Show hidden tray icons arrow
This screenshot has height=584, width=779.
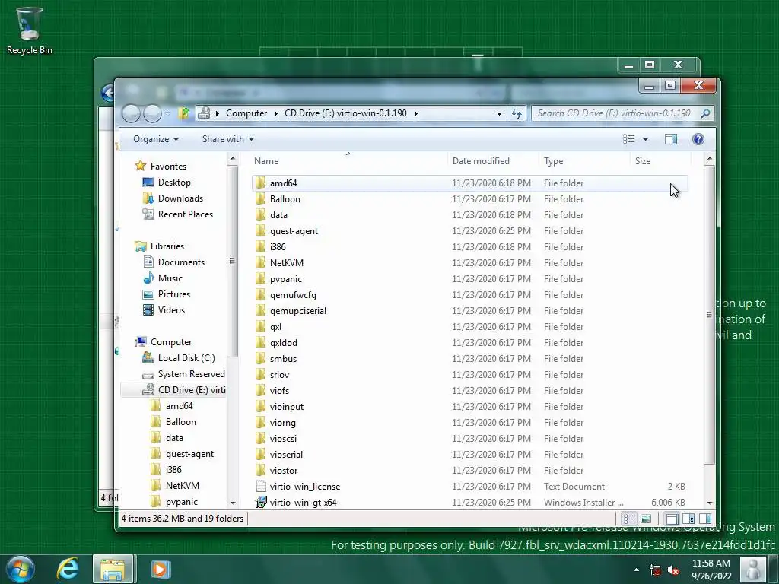pos(637,570)
